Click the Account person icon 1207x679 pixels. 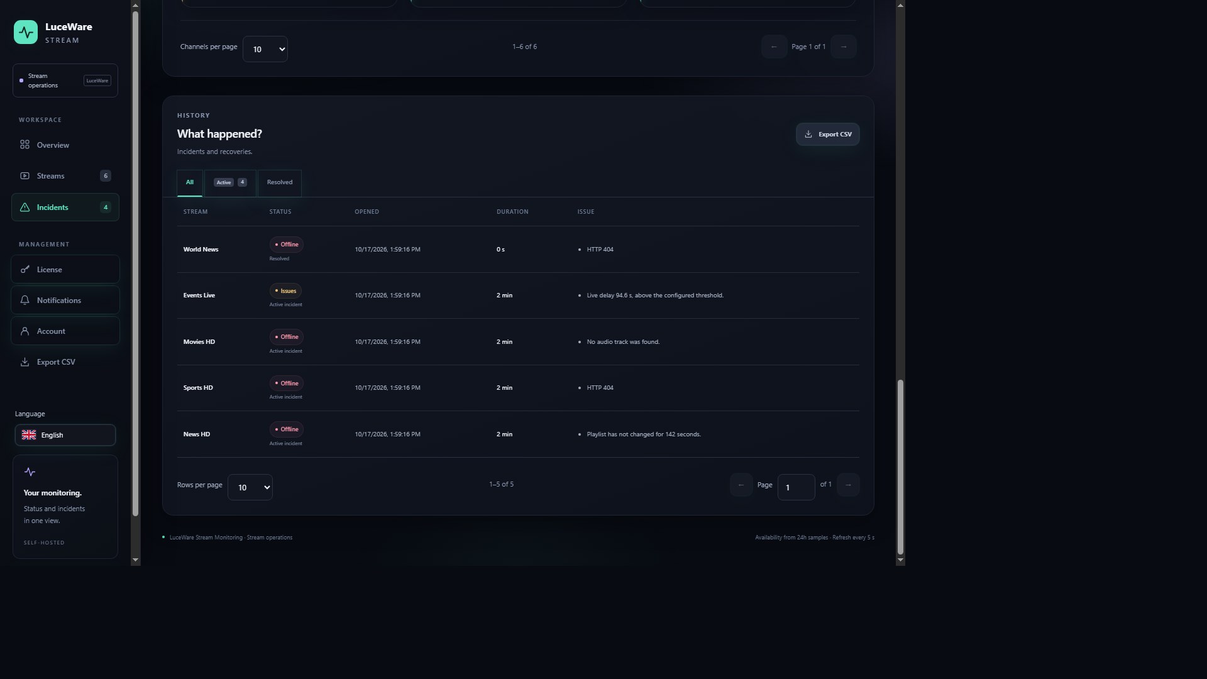(25, 331)
